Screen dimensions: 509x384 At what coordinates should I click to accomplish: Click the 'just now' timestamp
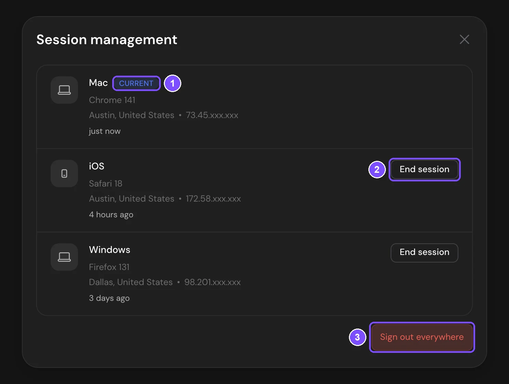[x=105, y=131]
